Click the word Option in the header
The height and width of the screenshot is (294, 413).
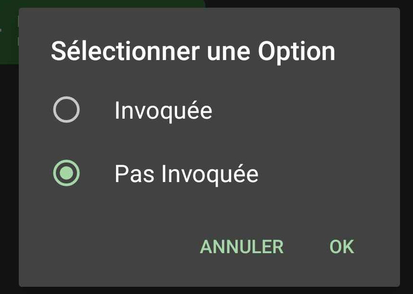[x=296, y=51]
